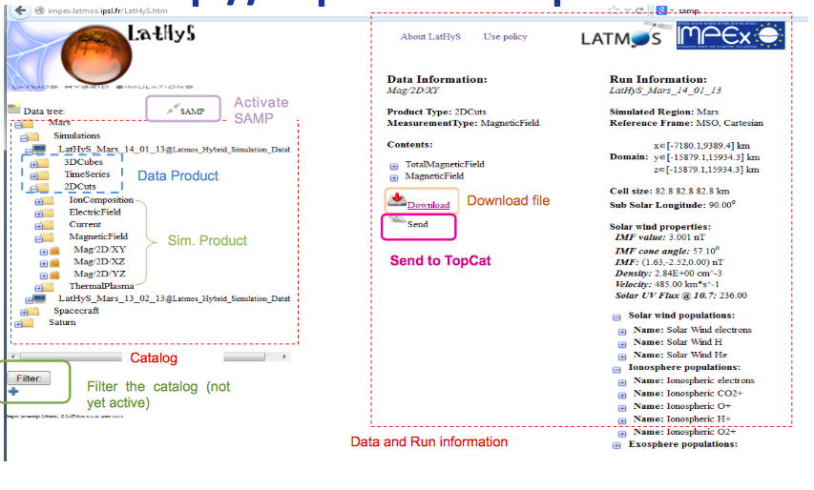Click the IonComposition folder icon
814x490 pixels.
[x=49, y=200]
